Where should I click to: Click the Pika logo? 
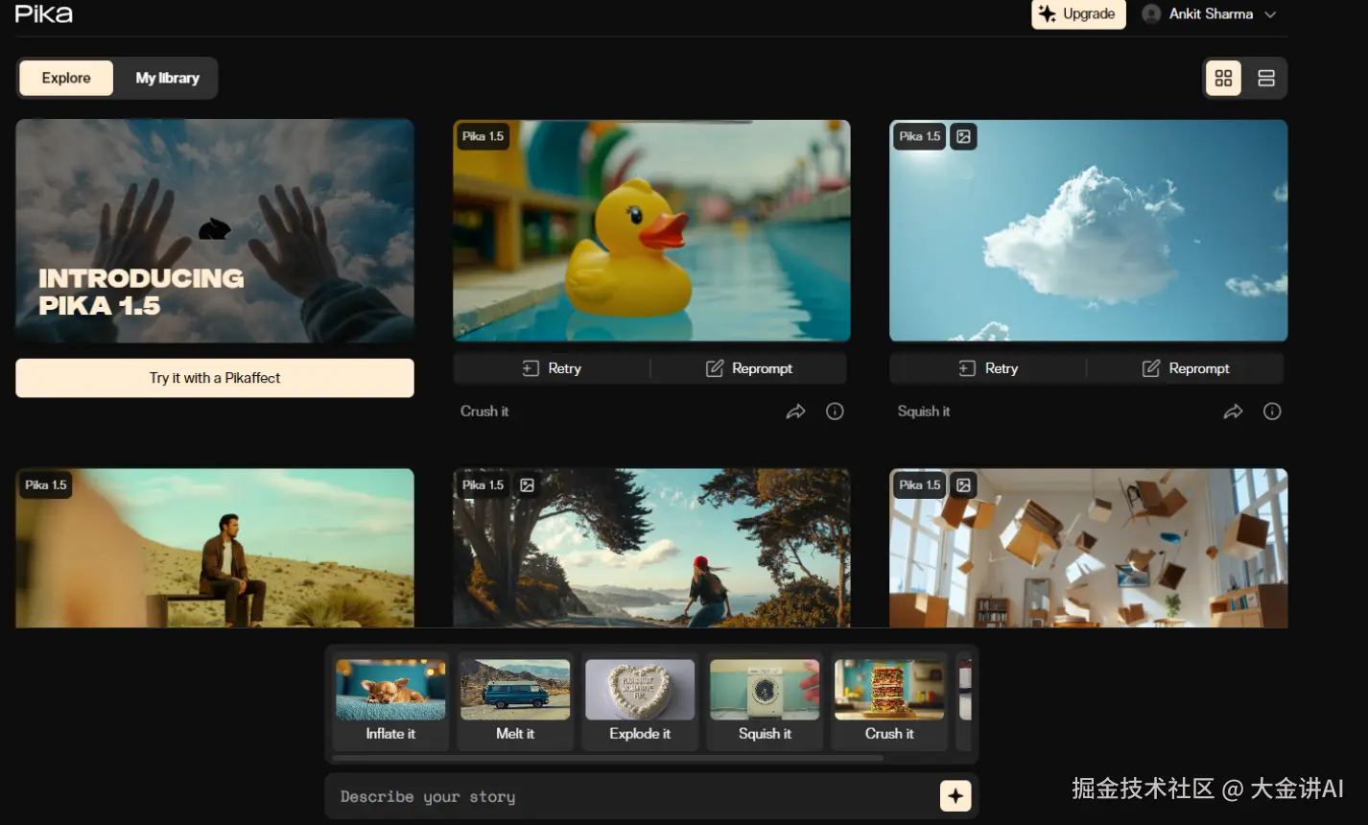point(44,13)
